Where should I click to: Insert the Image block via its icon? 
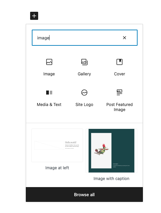click(x=49, y=62)
